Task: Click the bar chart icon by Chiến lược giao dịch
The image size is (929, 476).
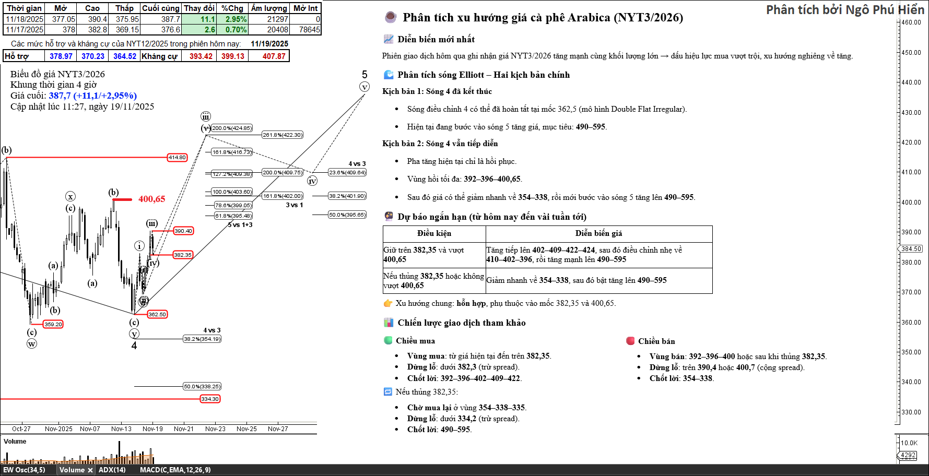Action: (x=389, y=323)
